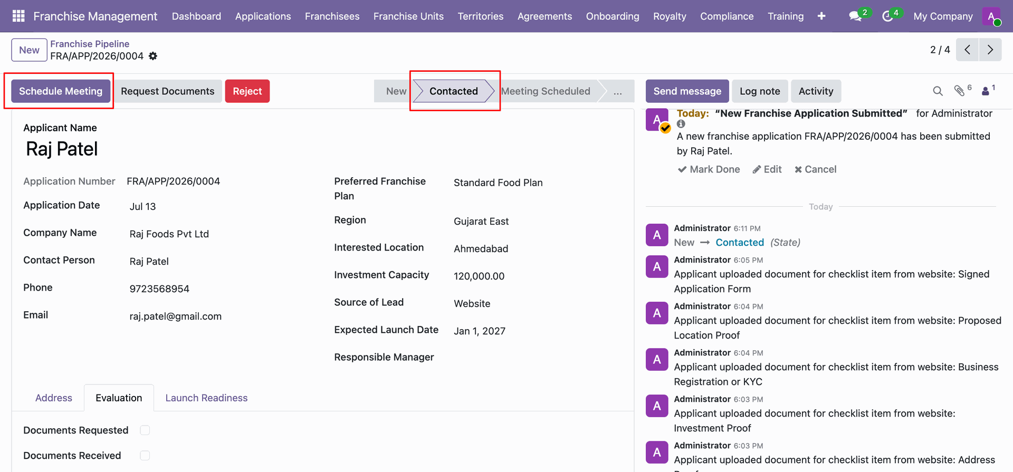Screen dimensions: 1013x472
Task: Switch to the Launch Readiness tab
Action: 206,398
